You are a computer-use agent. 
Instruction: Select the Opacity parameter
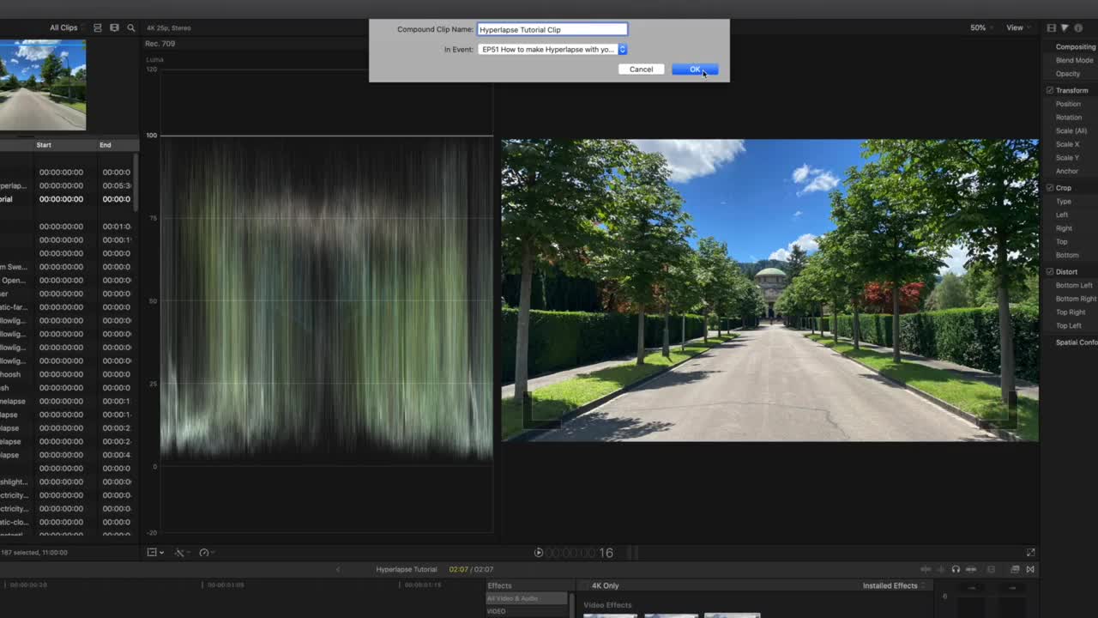[x=1068, y=74]
